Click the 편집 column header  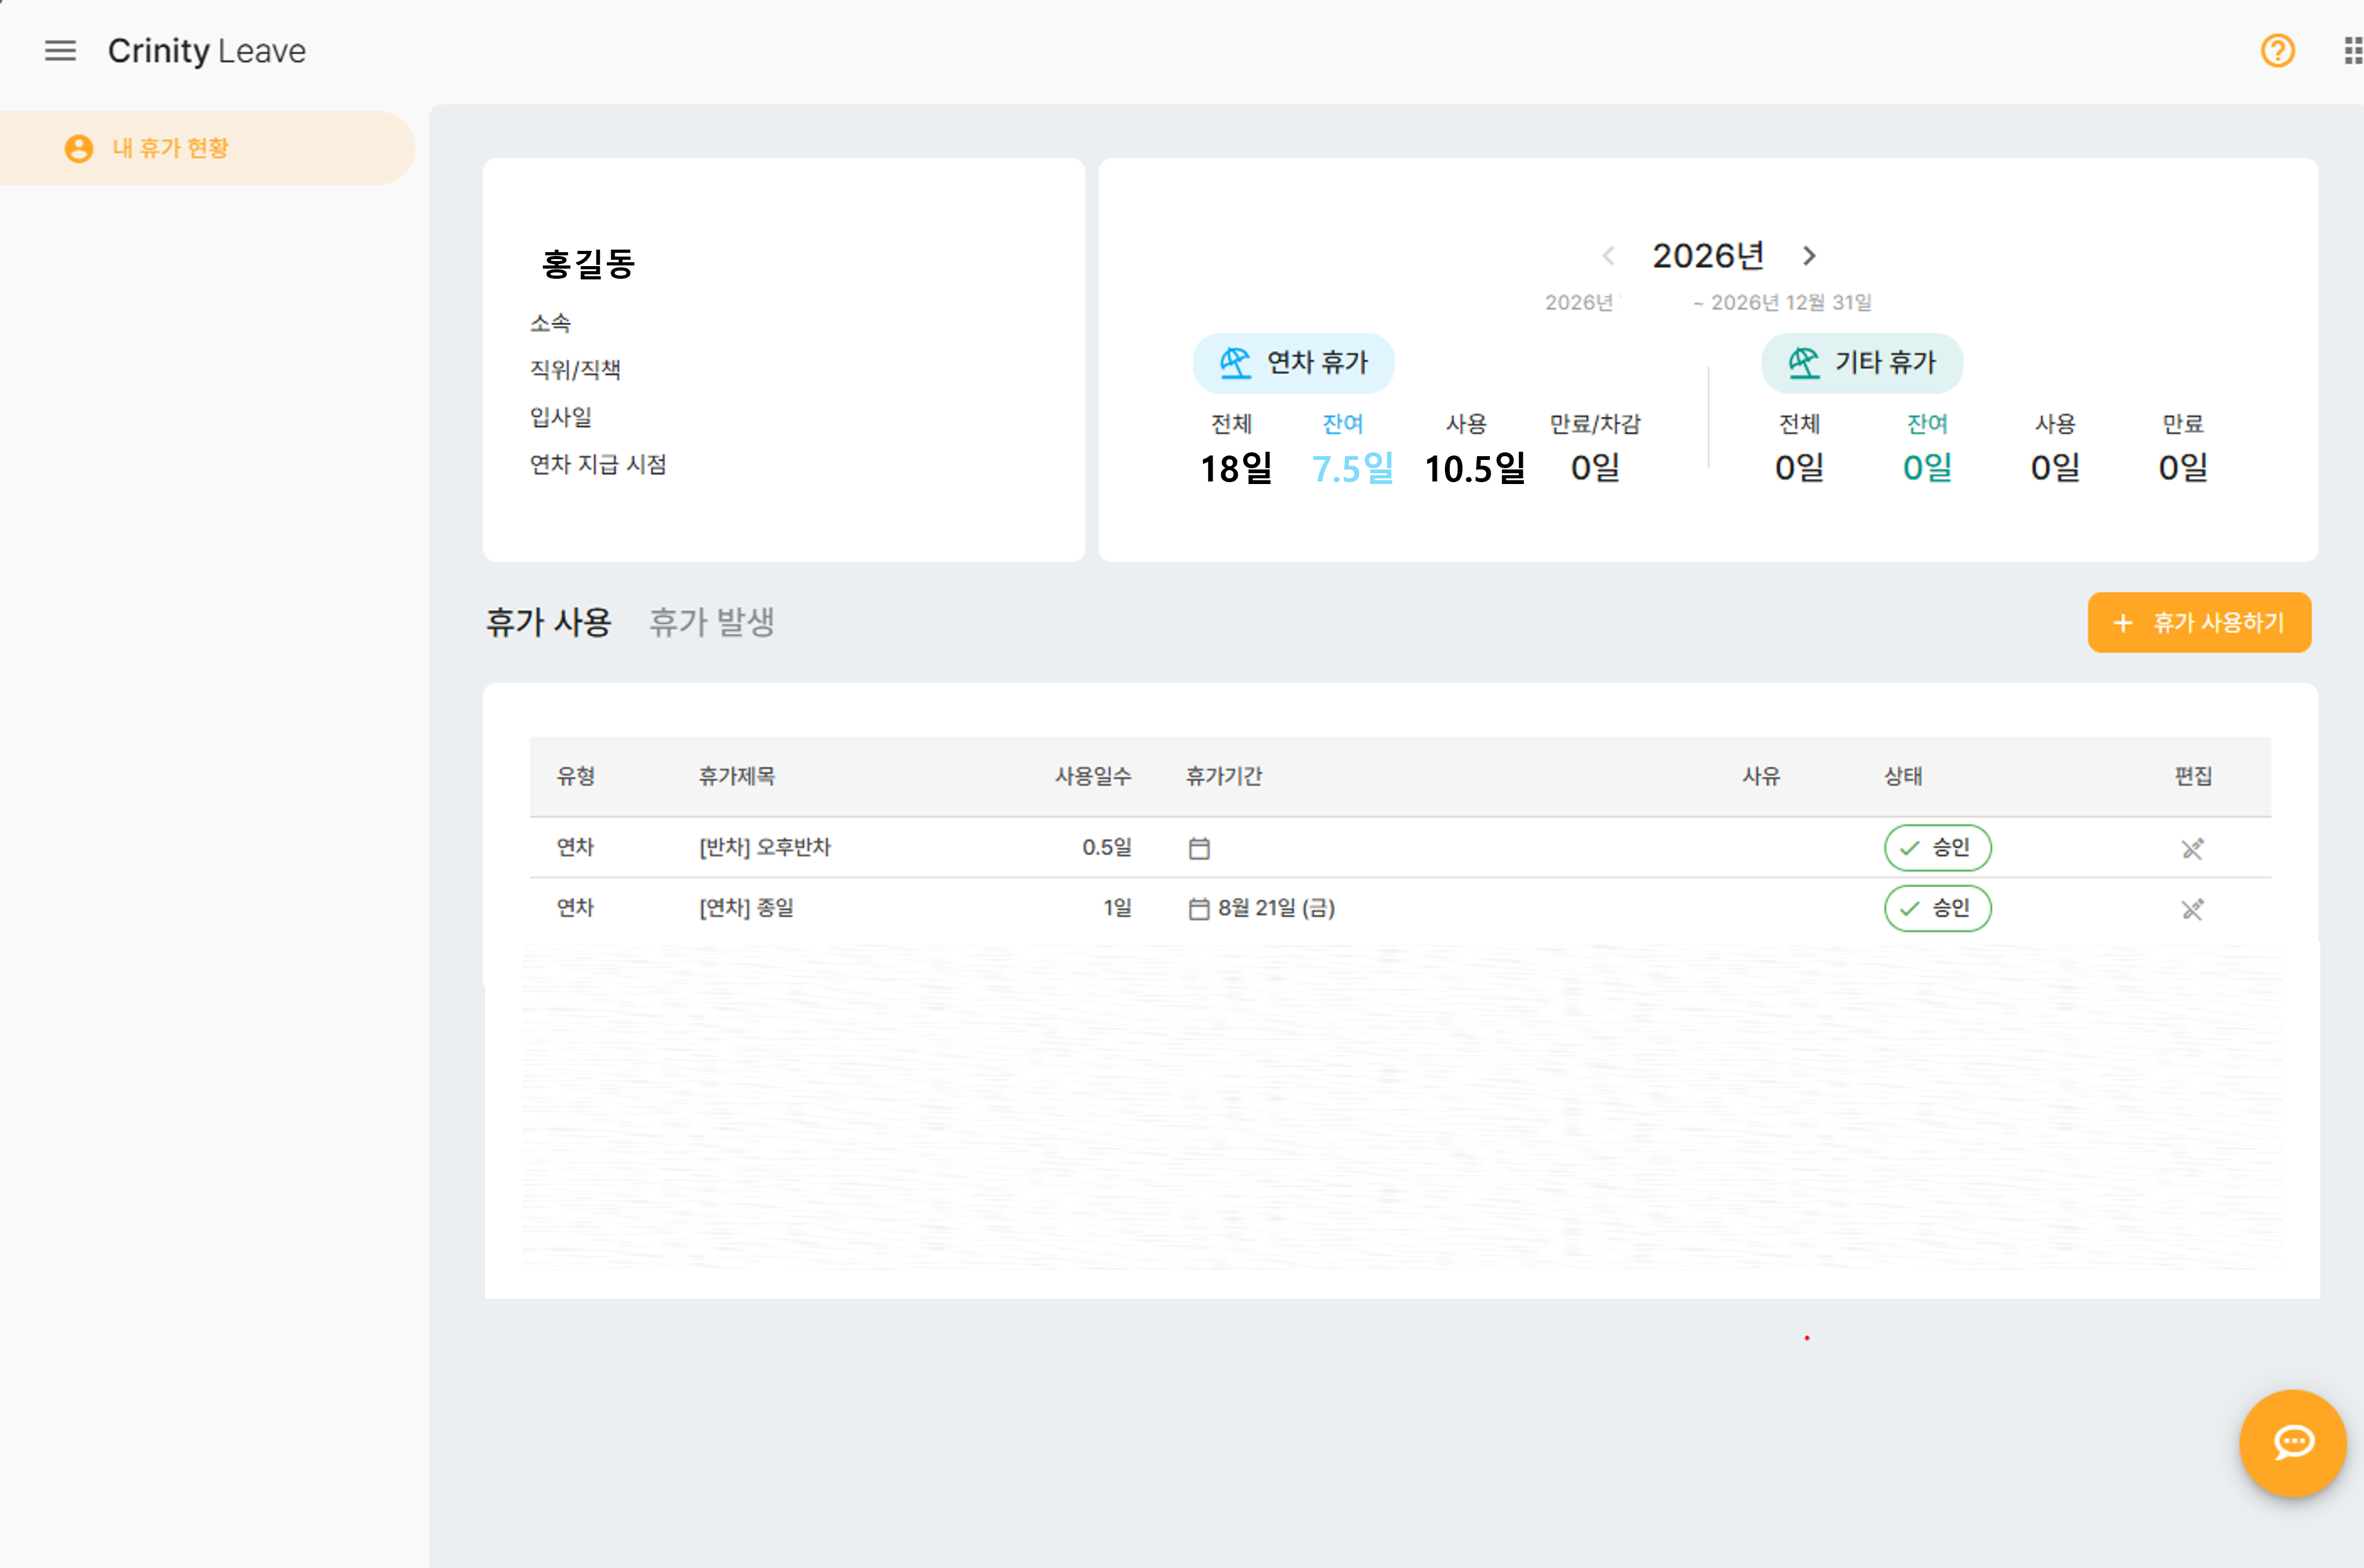2193,776
